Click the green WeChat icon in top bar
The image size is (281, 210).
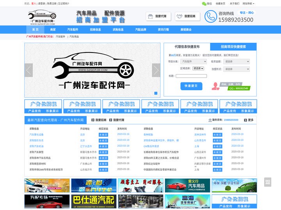pyautogui.click(x=204, y=3)
